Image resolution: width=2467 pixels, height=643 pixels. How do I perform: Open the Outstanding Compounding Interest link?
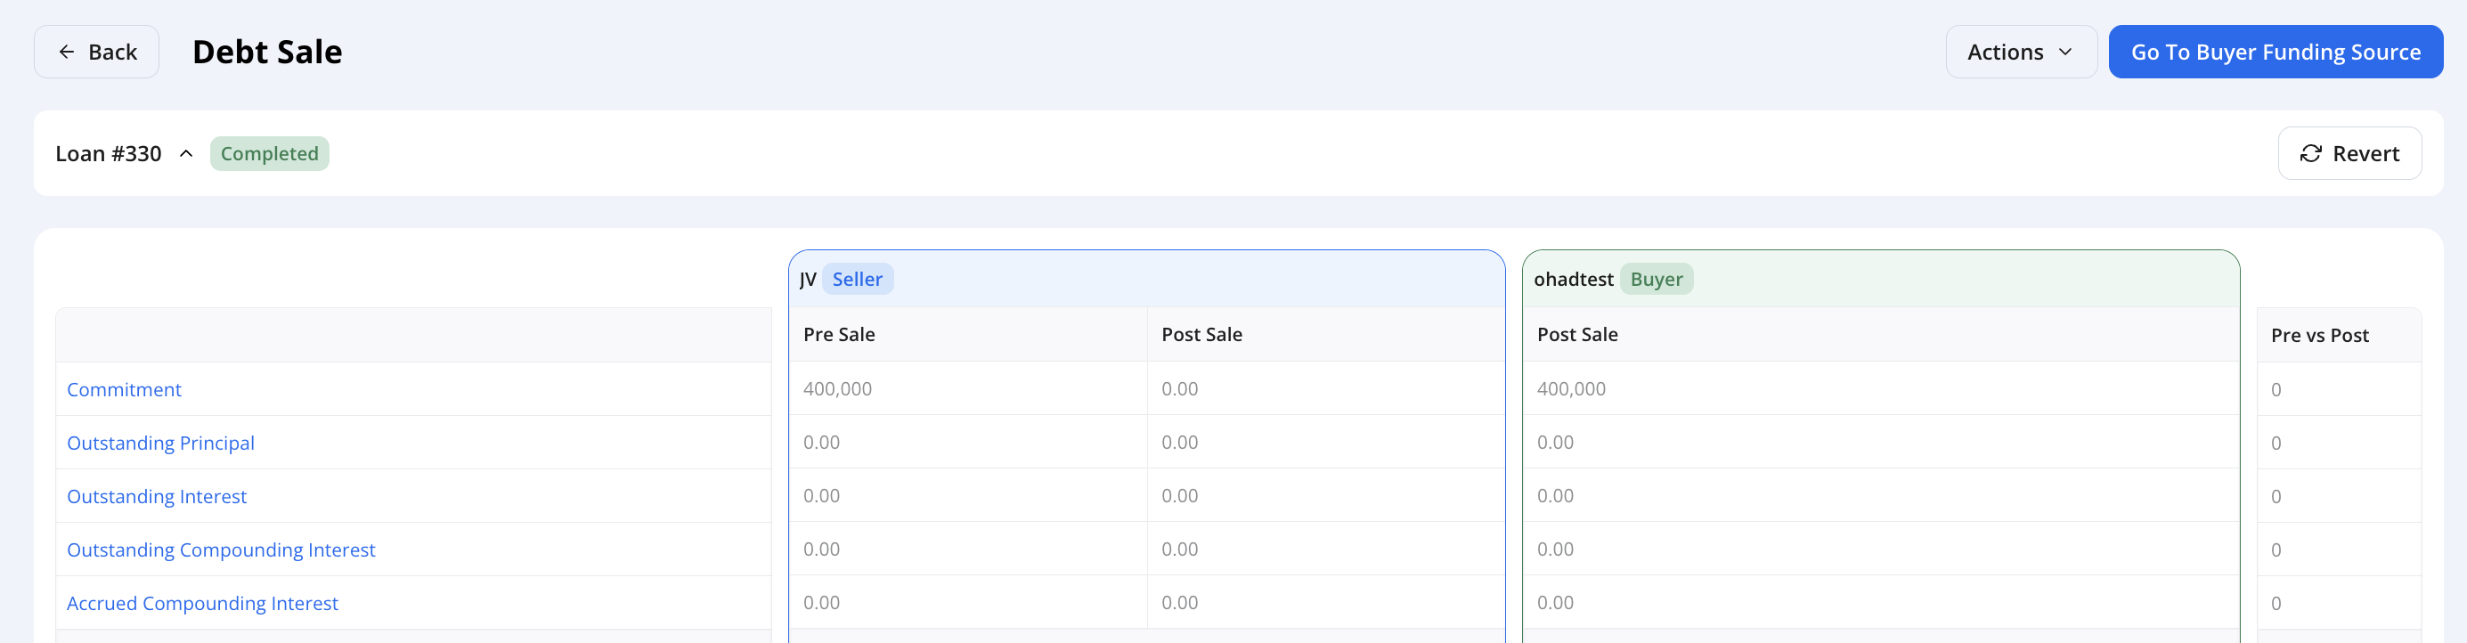221,550
